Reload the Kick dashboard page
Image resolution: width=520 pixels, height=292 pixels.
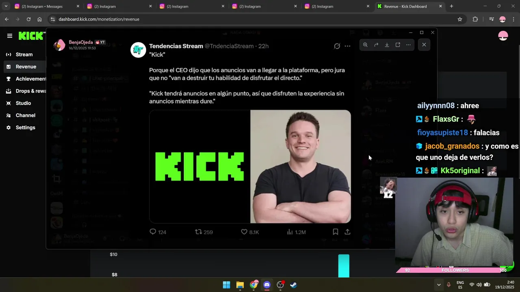coord(28,19)
